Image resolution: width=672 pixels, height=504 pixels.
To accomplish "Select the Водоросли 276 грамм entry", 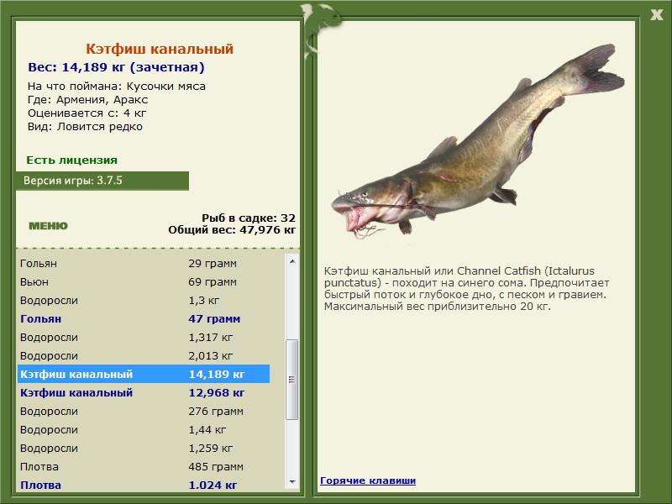I will point(144,412).
